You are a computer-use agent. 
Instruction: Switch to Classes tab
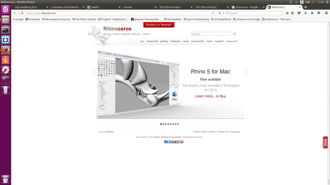[139, 7]
